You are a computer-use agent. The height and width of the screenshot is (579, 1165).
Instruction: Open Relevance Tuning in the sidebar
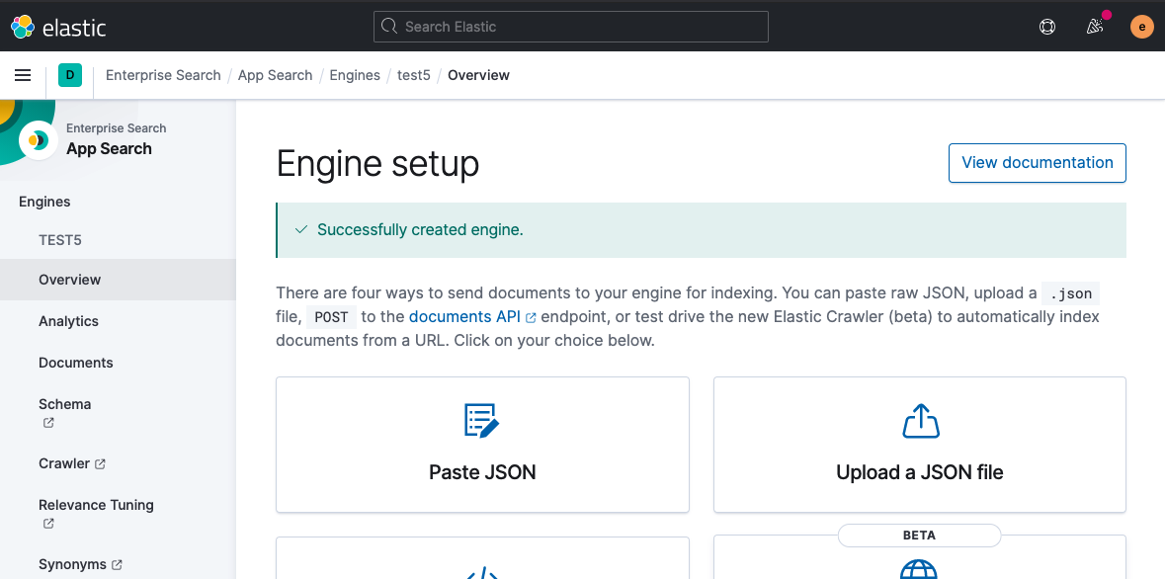(x=96, y=506)
